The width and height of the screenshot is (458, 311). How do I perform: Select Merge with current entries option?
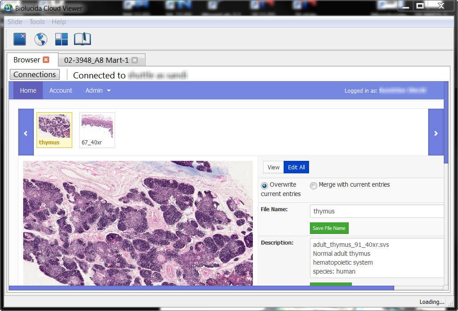tap(314, 185)
